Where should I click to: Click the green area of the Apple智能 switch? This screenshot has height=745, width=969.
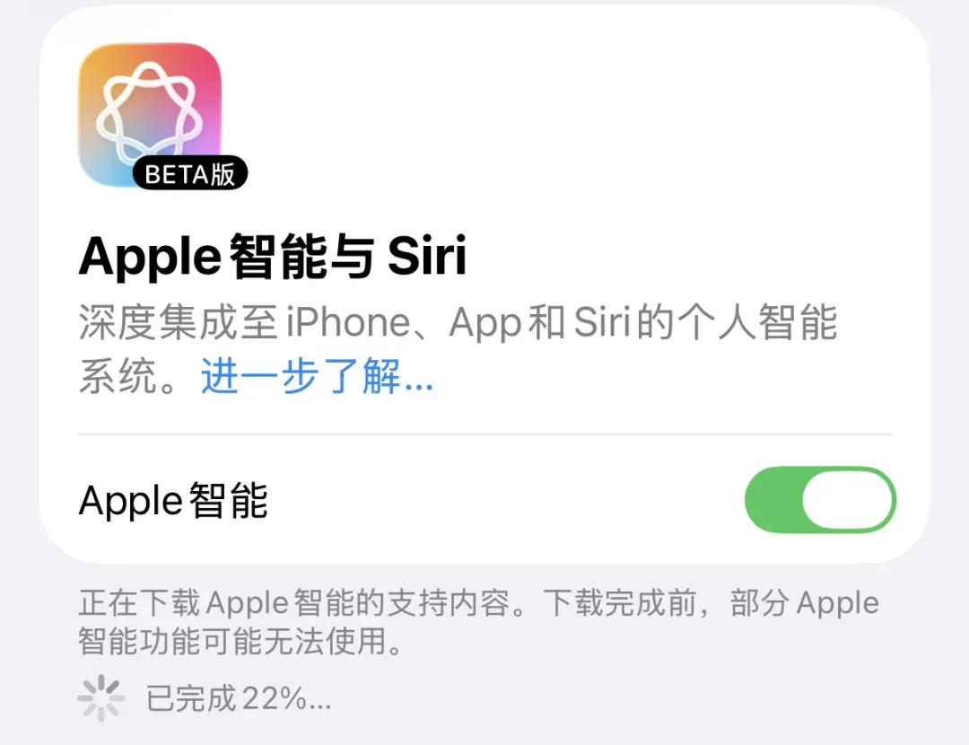pyautogui.click(x=773, y=500)
